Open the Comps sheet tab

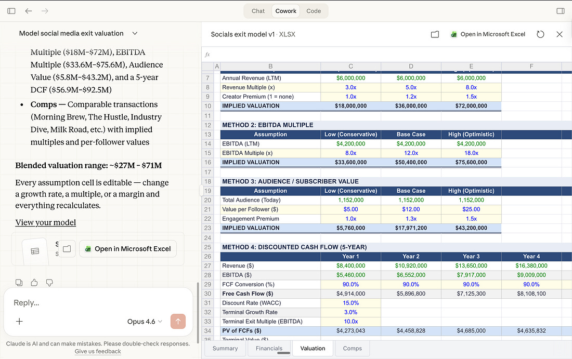coord(352,349)
